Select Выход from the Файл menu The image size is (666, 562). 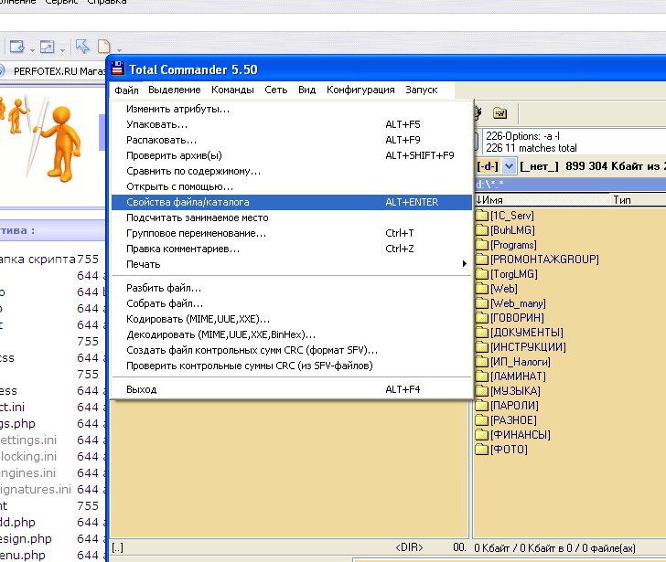pos(292,389)
